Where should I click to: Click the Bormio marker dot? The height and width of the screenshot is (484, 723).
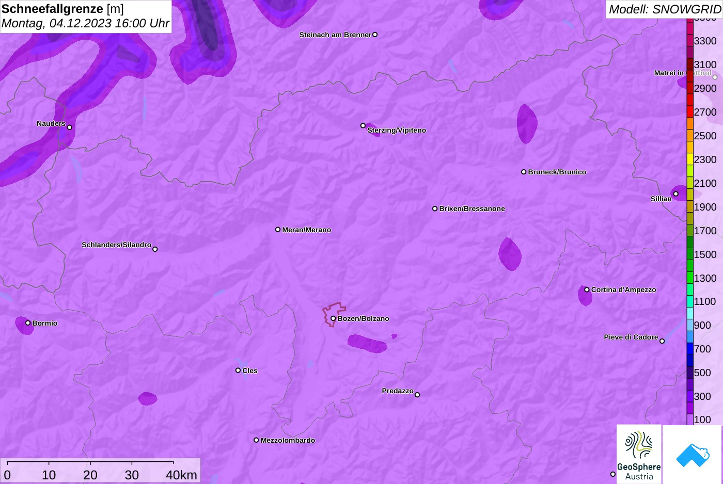[28, 323]
